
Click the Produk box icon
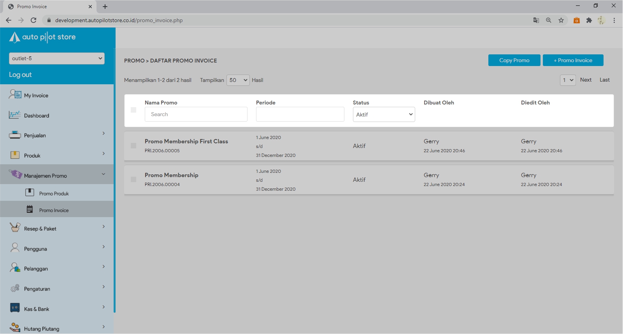(x=15, y=155)
